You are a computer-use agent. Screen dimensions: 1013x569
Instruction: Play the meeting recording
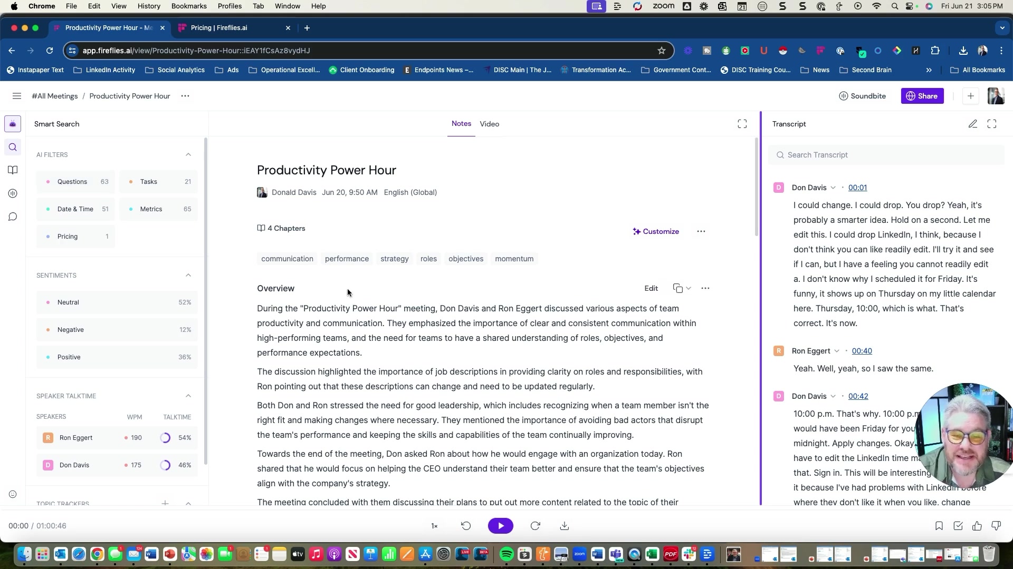coord(501,526)
